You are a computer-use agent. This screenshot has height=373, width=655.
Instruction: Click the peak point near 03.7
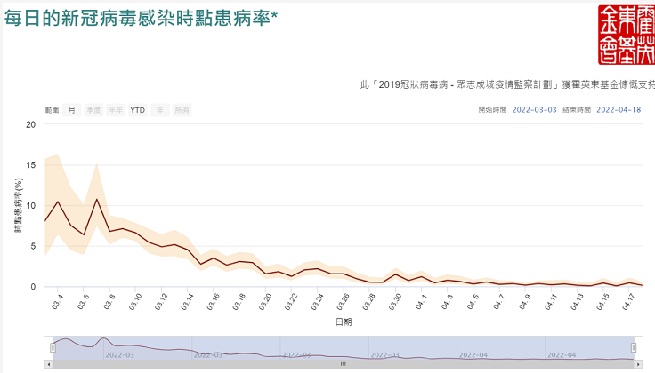(x=97, y=199)
